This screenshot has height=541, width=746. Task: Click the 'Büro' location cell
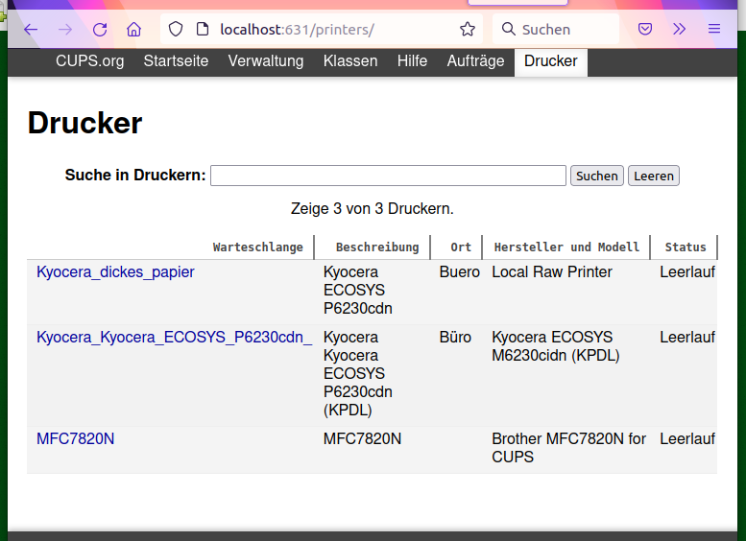click(455, 337)
